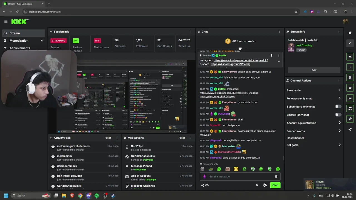Expand the Monetization sidebar section

pyautogui.click(x=24, y=41)
